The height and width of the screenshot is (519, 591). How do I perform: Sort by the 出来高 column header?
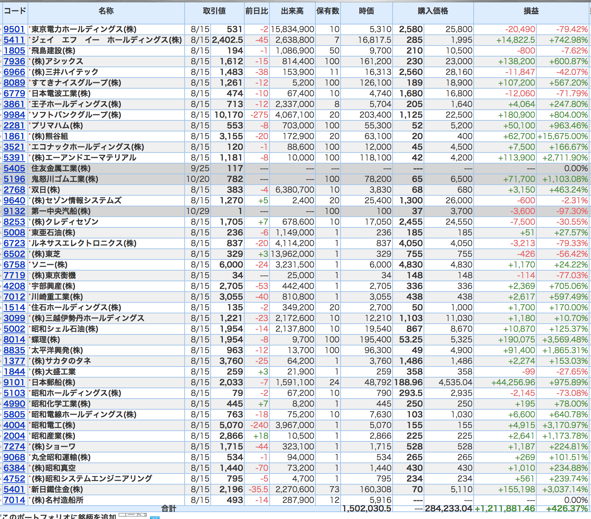tap(292, 11)
